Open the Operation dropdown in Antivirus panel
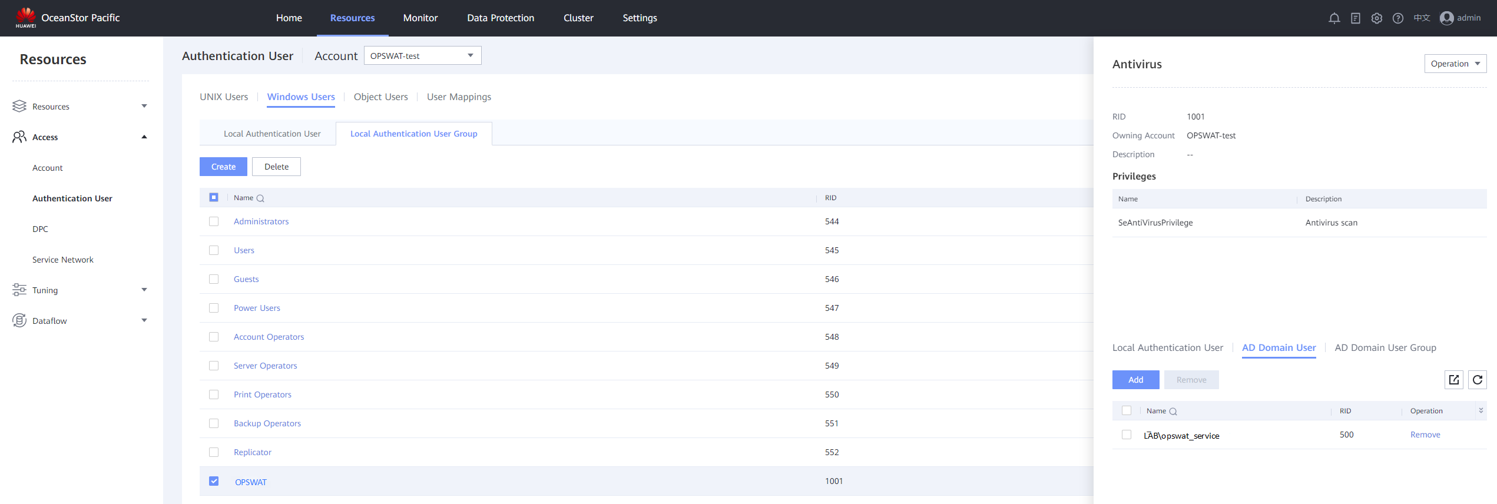Viewport: 1497px width, 504px height. point(1455,64)
